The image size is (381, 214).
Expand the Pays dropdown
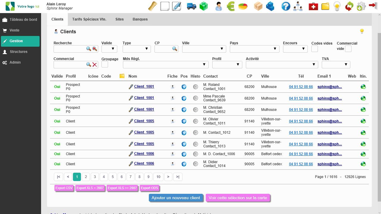click(254, 49)
